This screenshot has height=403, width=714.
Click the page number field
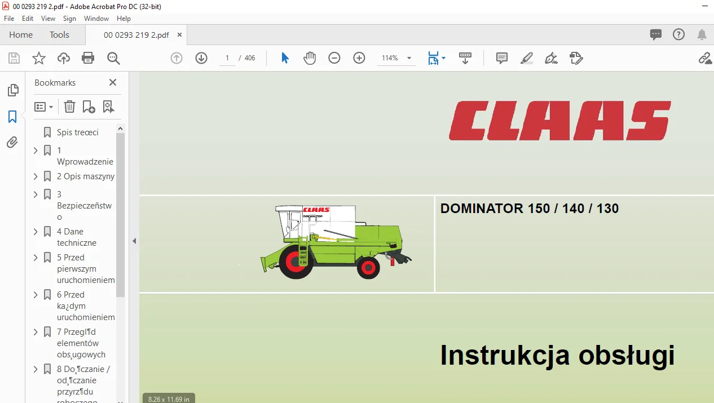pos(227,58)
